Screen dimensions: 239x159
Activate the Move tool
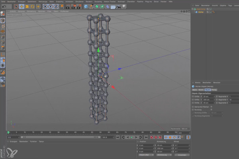tap(22, 6)
